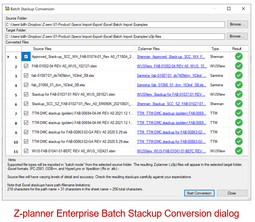Click the Start Conversion button
Image resolution: width=255 pixels, height=222 pixels.
(x=199, y=193)
